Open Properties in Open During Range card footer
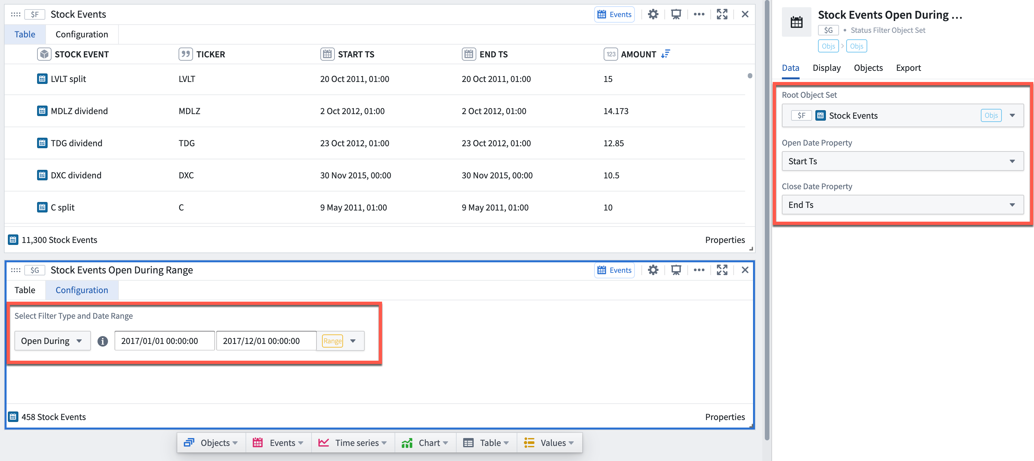Viewport: 1034px width, 461px height. click(x=724, y=417)
